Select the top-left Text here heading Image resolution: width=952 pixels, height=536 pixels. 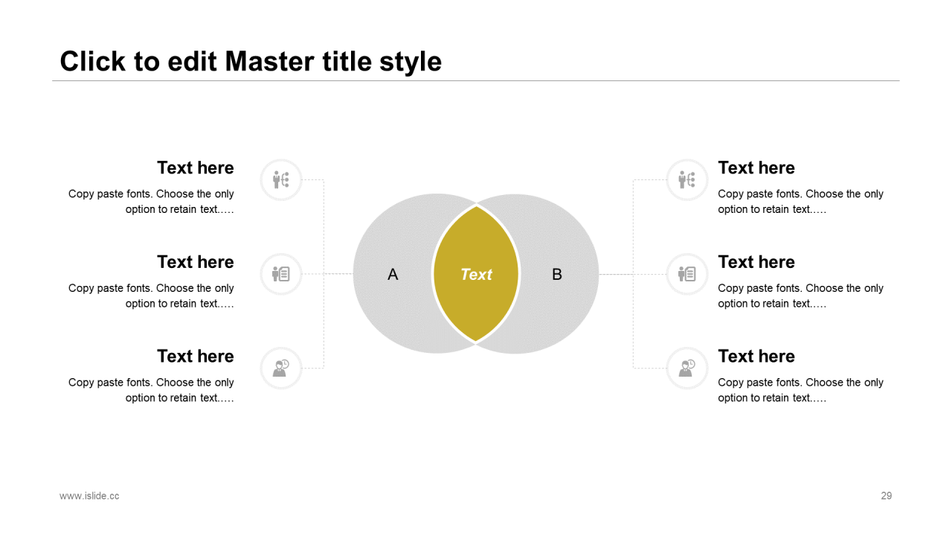pyautogui.click(x=196, y=167)
